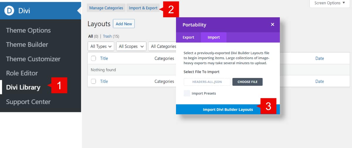Tick the select-all checkbox in table footer
Viewport: 352px width, 148px height.
[x=94, y=81]
